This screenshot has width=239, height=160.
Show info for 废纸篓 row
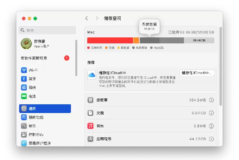211,100
